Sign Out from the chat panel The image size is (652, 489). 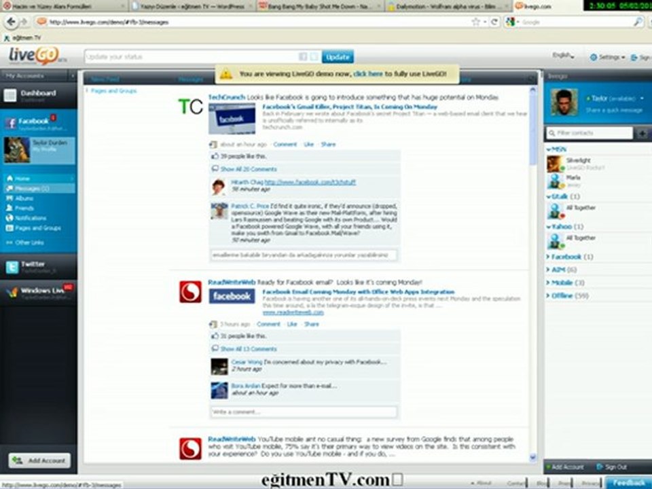coord(611,467)
